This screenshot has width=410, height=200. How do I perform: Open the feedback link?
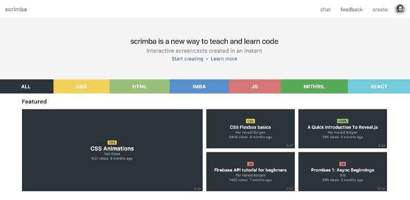point(352,9)
